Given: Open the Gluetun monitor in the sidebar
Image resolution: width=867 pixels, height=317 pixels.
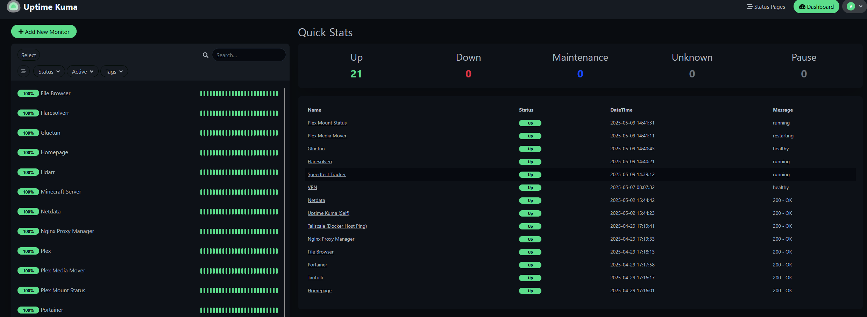Looking at the screenshot, I should click(148, 133).
